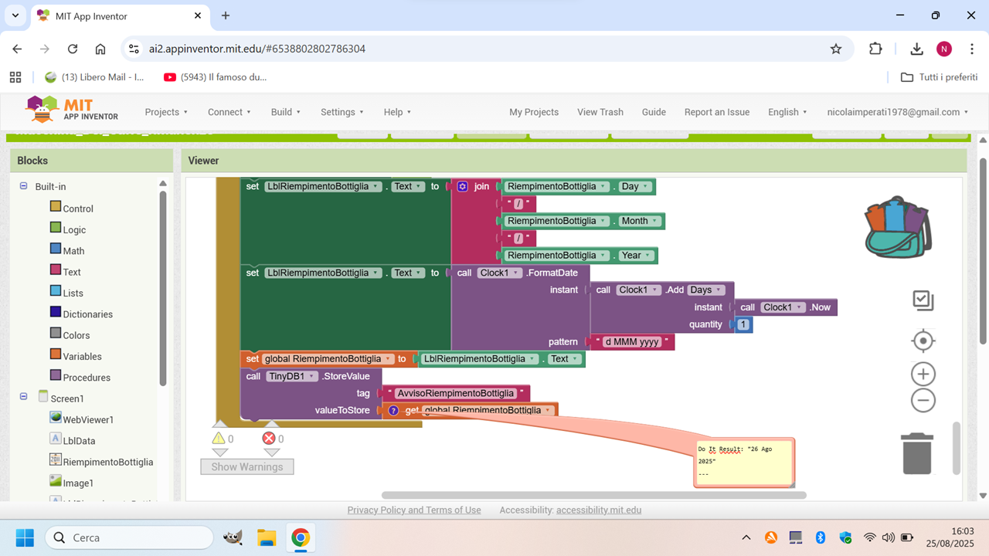This screenshot has height=556, width=989.
Task: Open the Projects menu
Action: (166, 112)
